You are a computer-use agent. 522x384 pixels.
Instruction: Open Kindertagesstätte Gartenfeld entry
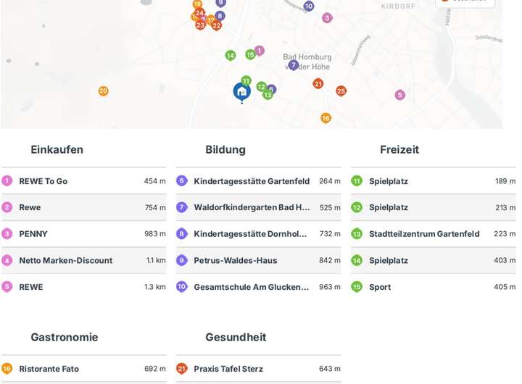click(x=259, y=181)
